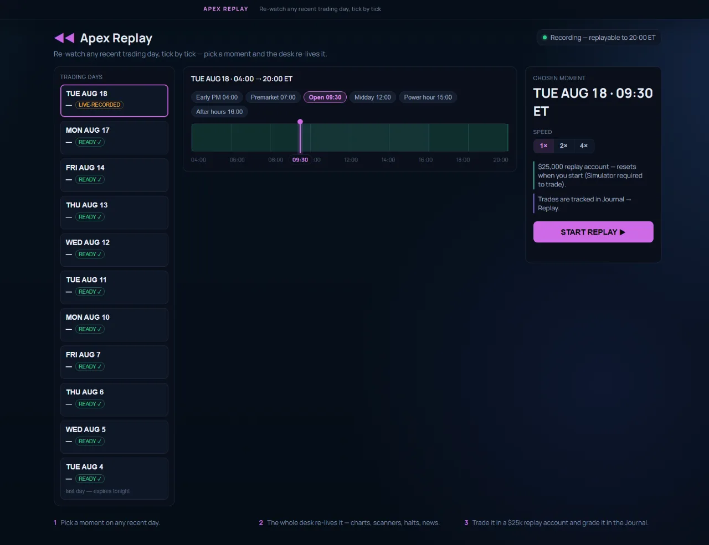709x545 pixels.
Task: Select the TUE AUG 4 trading day
Action: tap(114, 479)
